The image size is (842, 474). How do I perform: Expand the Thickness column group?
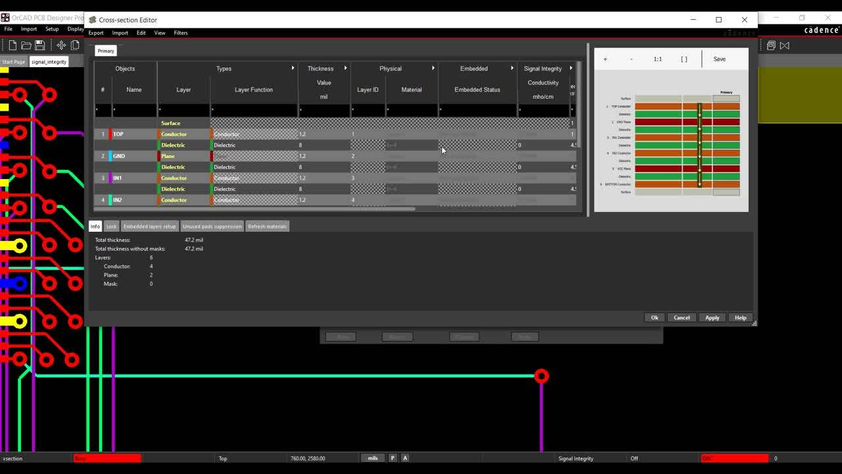[345, 68]
